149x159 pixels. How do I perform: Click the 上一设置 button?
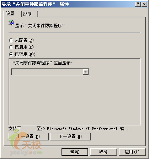pos(28,136)
